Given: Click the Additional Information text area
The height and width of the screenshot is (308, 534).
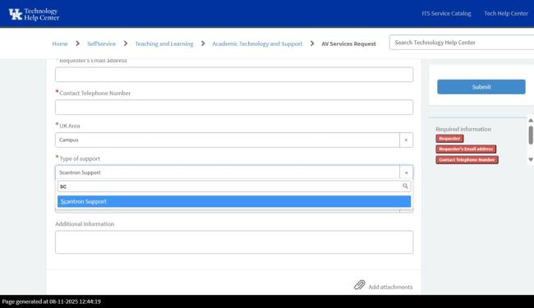Looking at the screenshot, I should [x=234, y=242].
